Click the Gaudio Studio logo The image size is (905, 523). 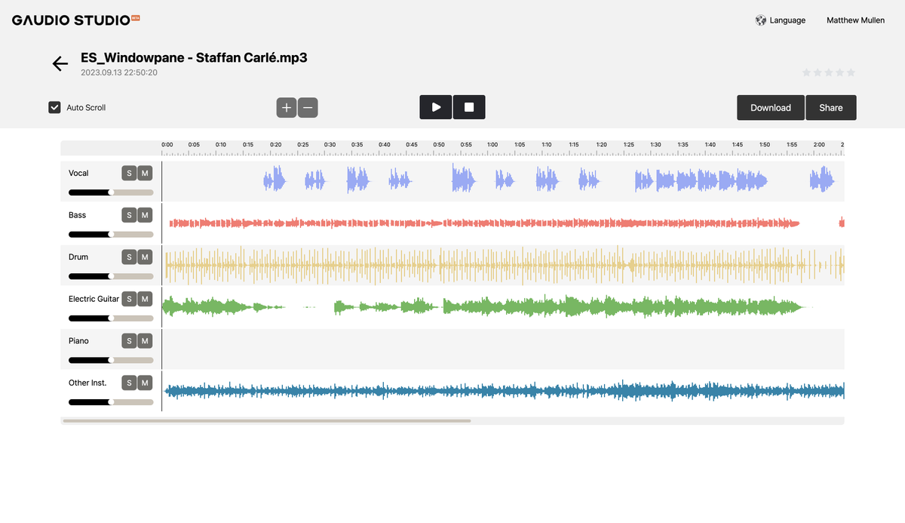click(68, 20)
